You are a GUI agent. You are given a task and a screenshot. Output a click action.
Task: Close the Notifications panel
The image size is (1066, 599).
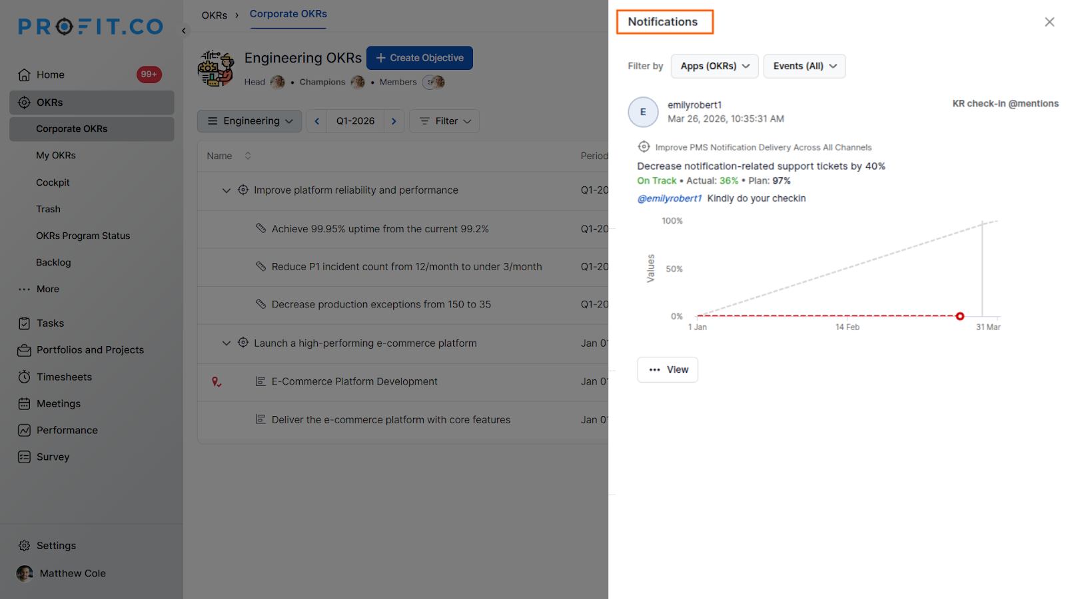[1049, 22]
